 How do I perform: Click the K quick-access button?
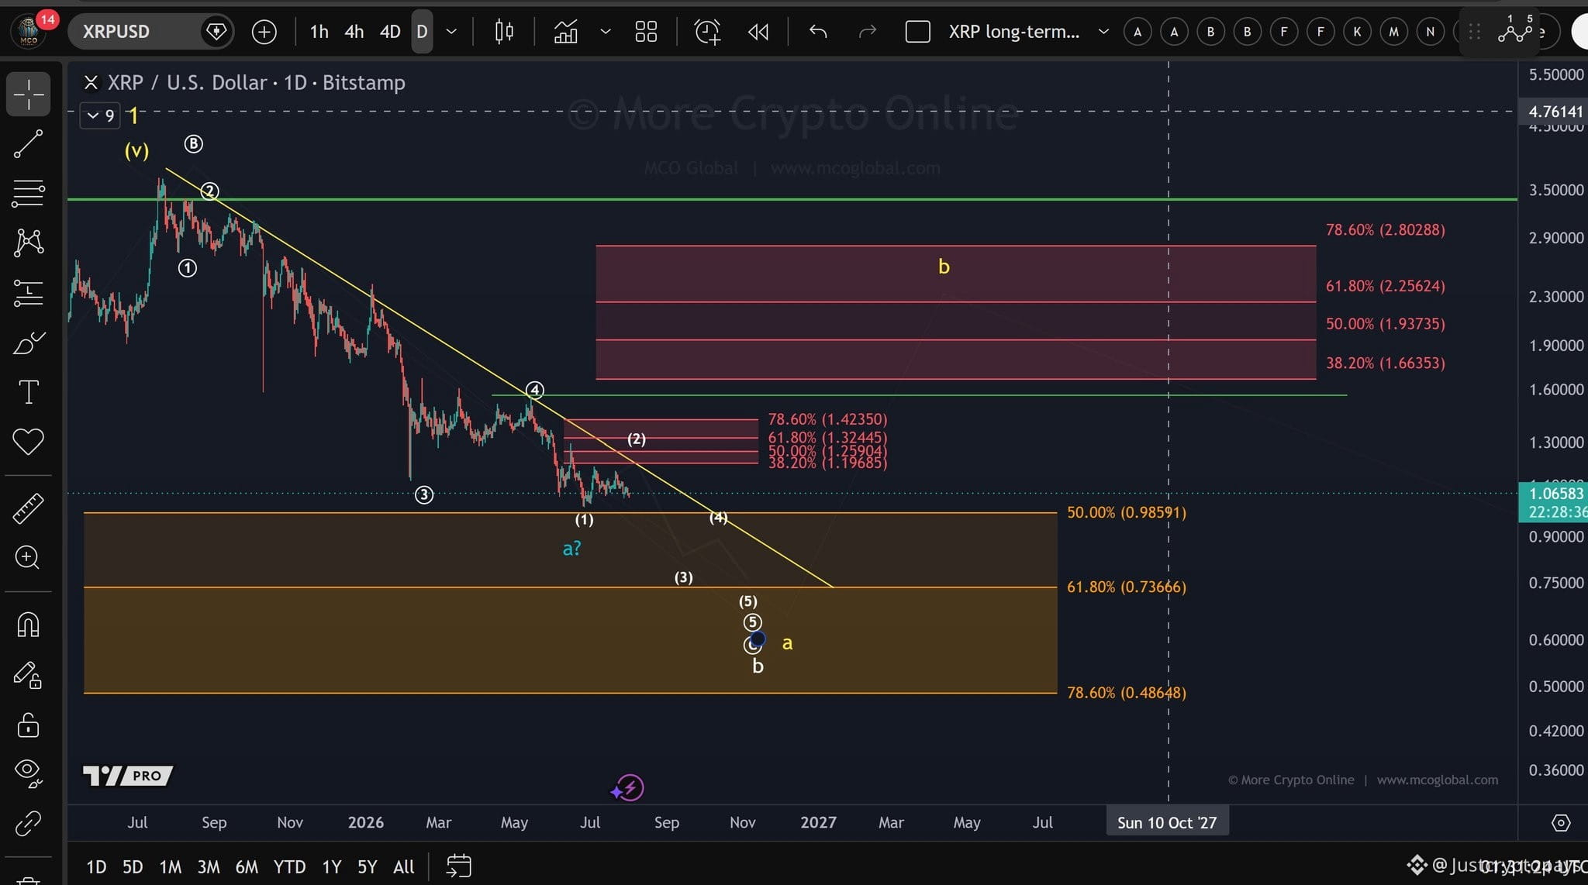click(1357, 32)
